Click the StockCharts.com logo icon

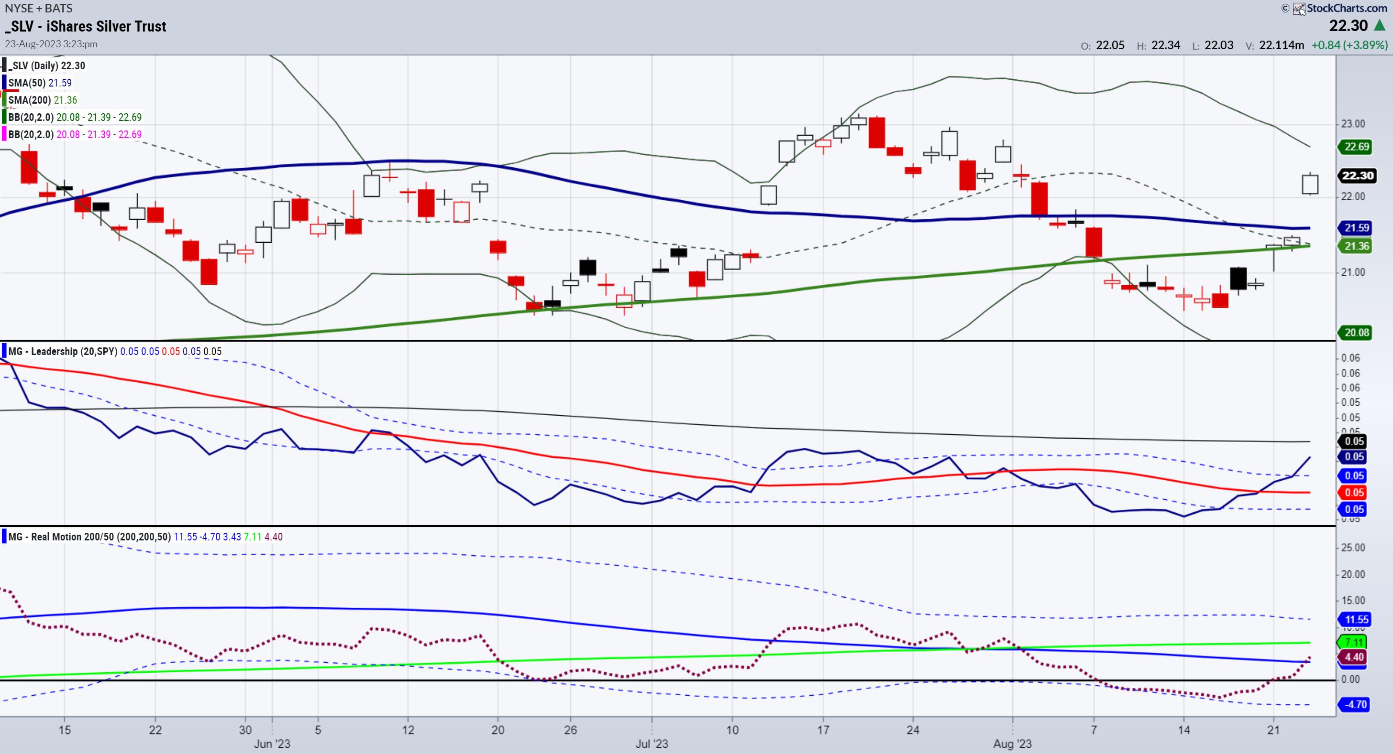point(1299,9)
